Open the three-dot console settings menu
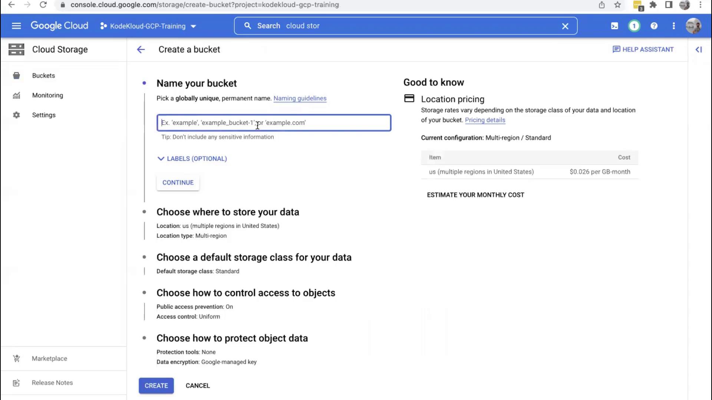This screenshot has height=400, width=712. tap(673, 26)
